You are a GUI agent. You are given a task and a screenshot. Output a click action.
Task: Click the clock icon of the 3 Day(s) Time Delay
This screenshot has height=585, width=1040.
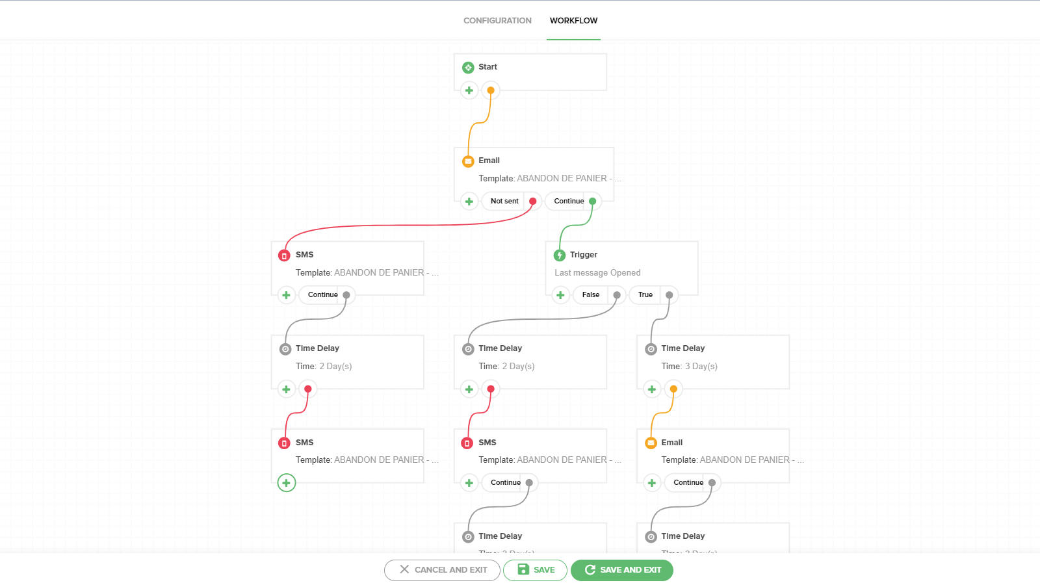coord(651,349)
